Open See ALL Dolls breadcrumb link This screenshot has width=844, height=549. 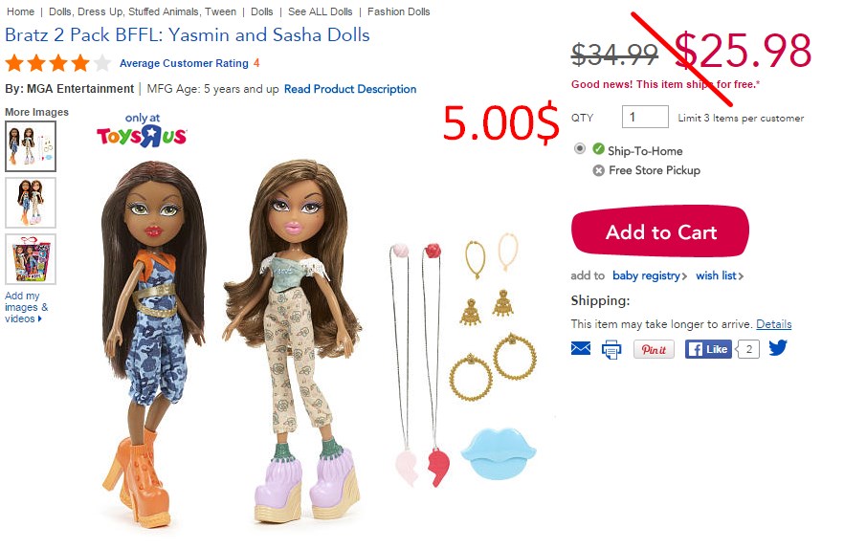321,11
